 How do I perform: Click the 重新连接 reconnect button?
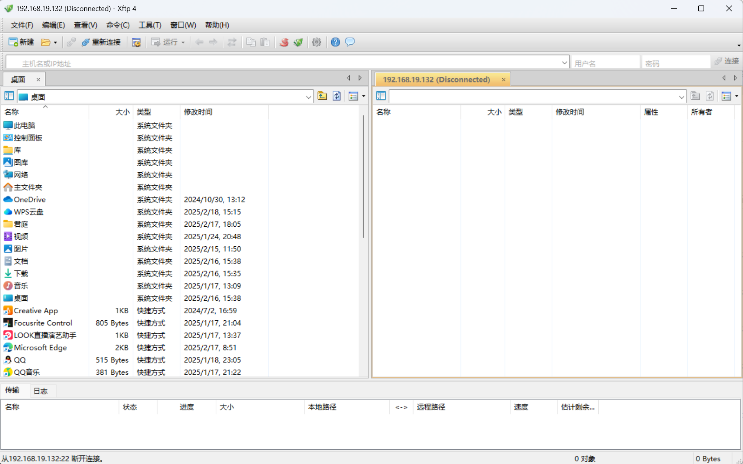point(101,42)
